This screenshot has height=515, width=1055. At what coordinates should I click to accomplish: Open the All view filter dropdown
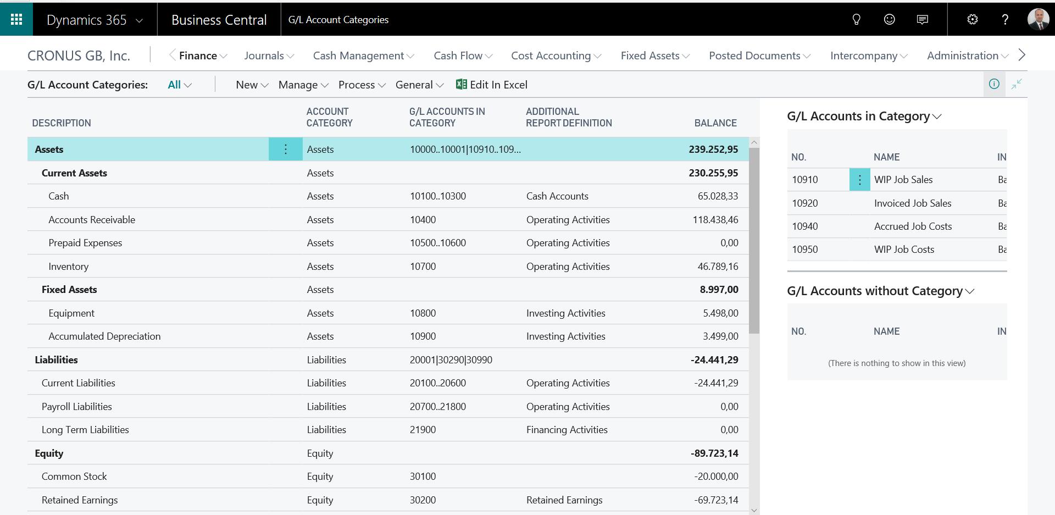[x=180, y=85]
